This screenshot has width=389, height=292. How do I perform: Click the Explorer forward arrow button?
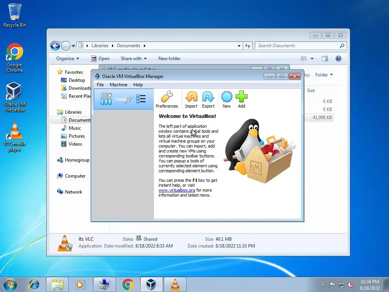(66, 46)
